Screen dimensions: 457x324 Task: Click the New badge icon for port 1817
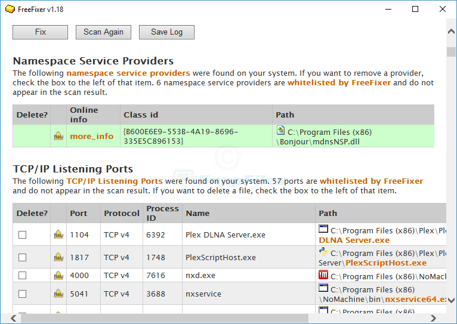(58, 257)
